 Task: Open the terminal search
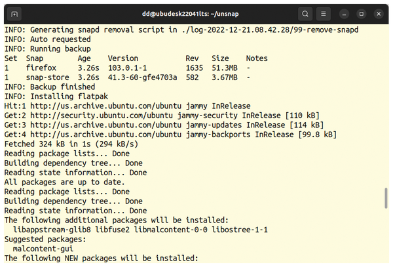305,14
